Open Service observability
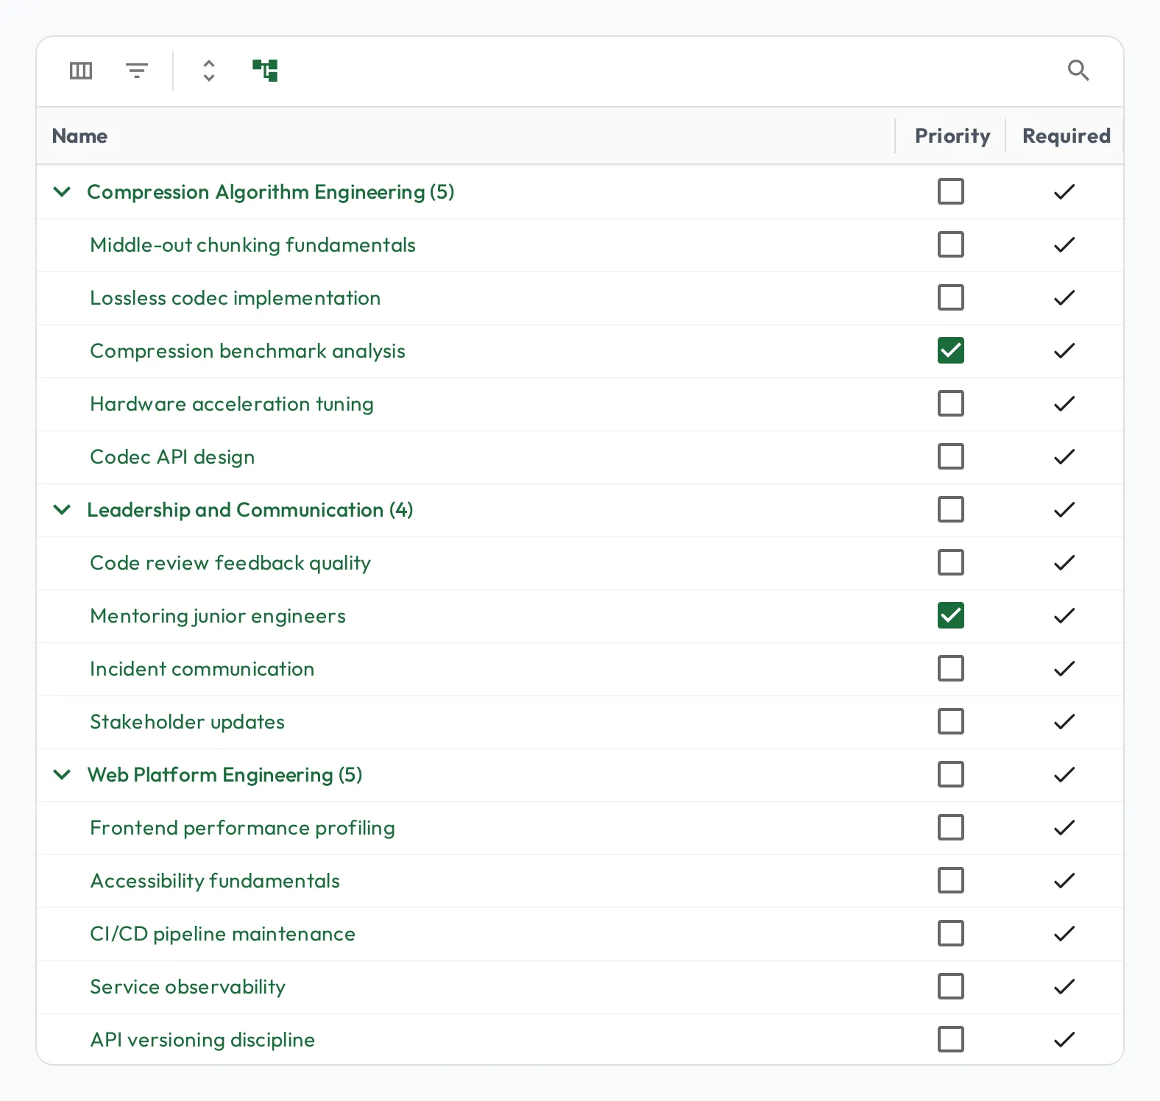1160x1101 pixels. click(x=188, y=987)
